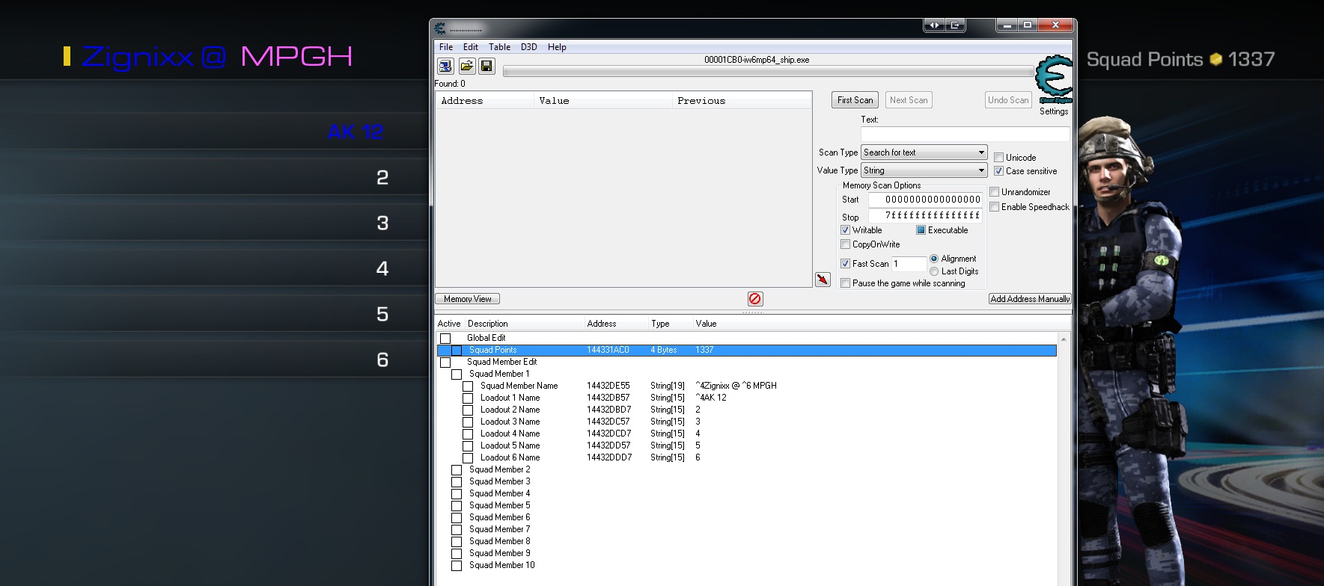Click the value ^4AK 12
Image resolution: width=1324 pixels, height=586 pixels.
(711, 398)
